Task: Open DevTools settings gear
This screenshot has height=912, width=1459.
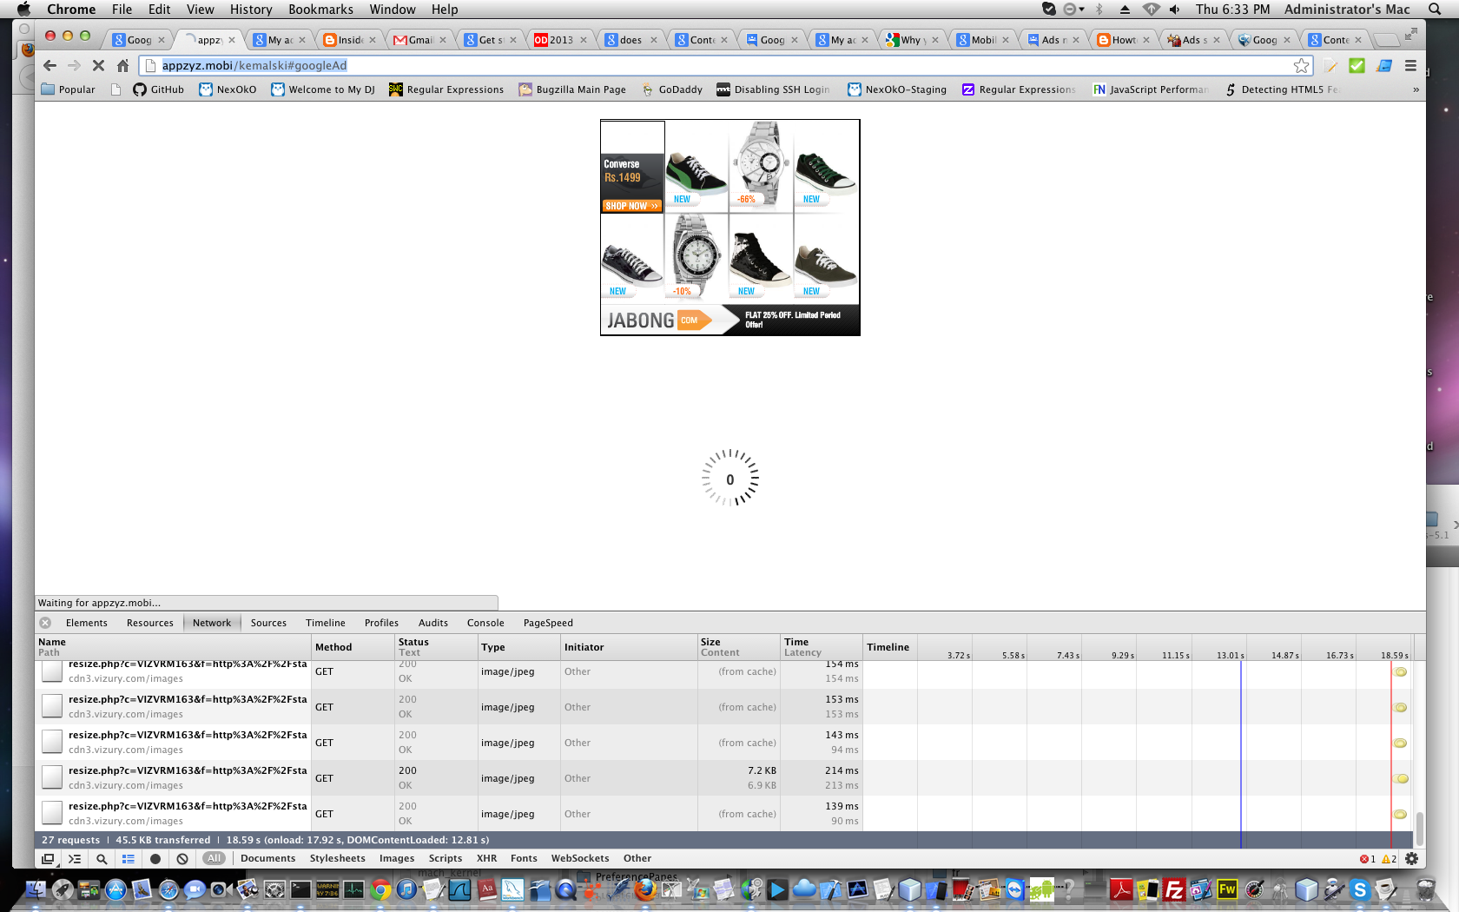Action: [x=1411, y=859]
